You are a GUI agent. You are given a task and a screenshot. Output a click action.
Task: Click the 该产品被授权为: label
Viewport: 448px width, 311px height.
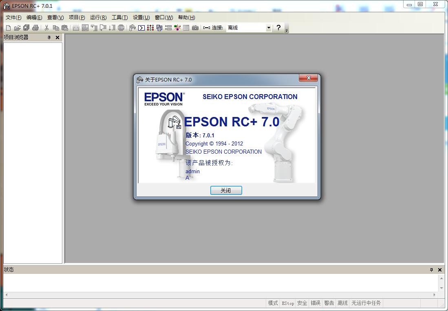[209, 163]
